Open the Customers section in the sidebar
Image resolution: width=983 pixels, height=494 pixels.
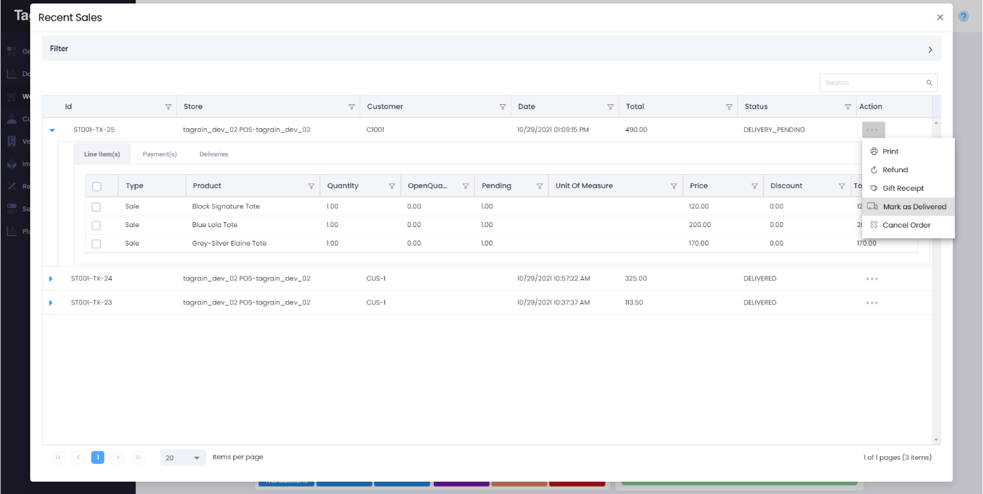pyautogui.click(x=11, y=119)
